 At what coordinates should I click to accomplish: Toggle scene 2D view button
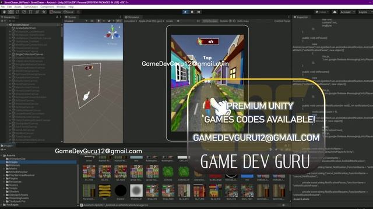click(92, 21)
